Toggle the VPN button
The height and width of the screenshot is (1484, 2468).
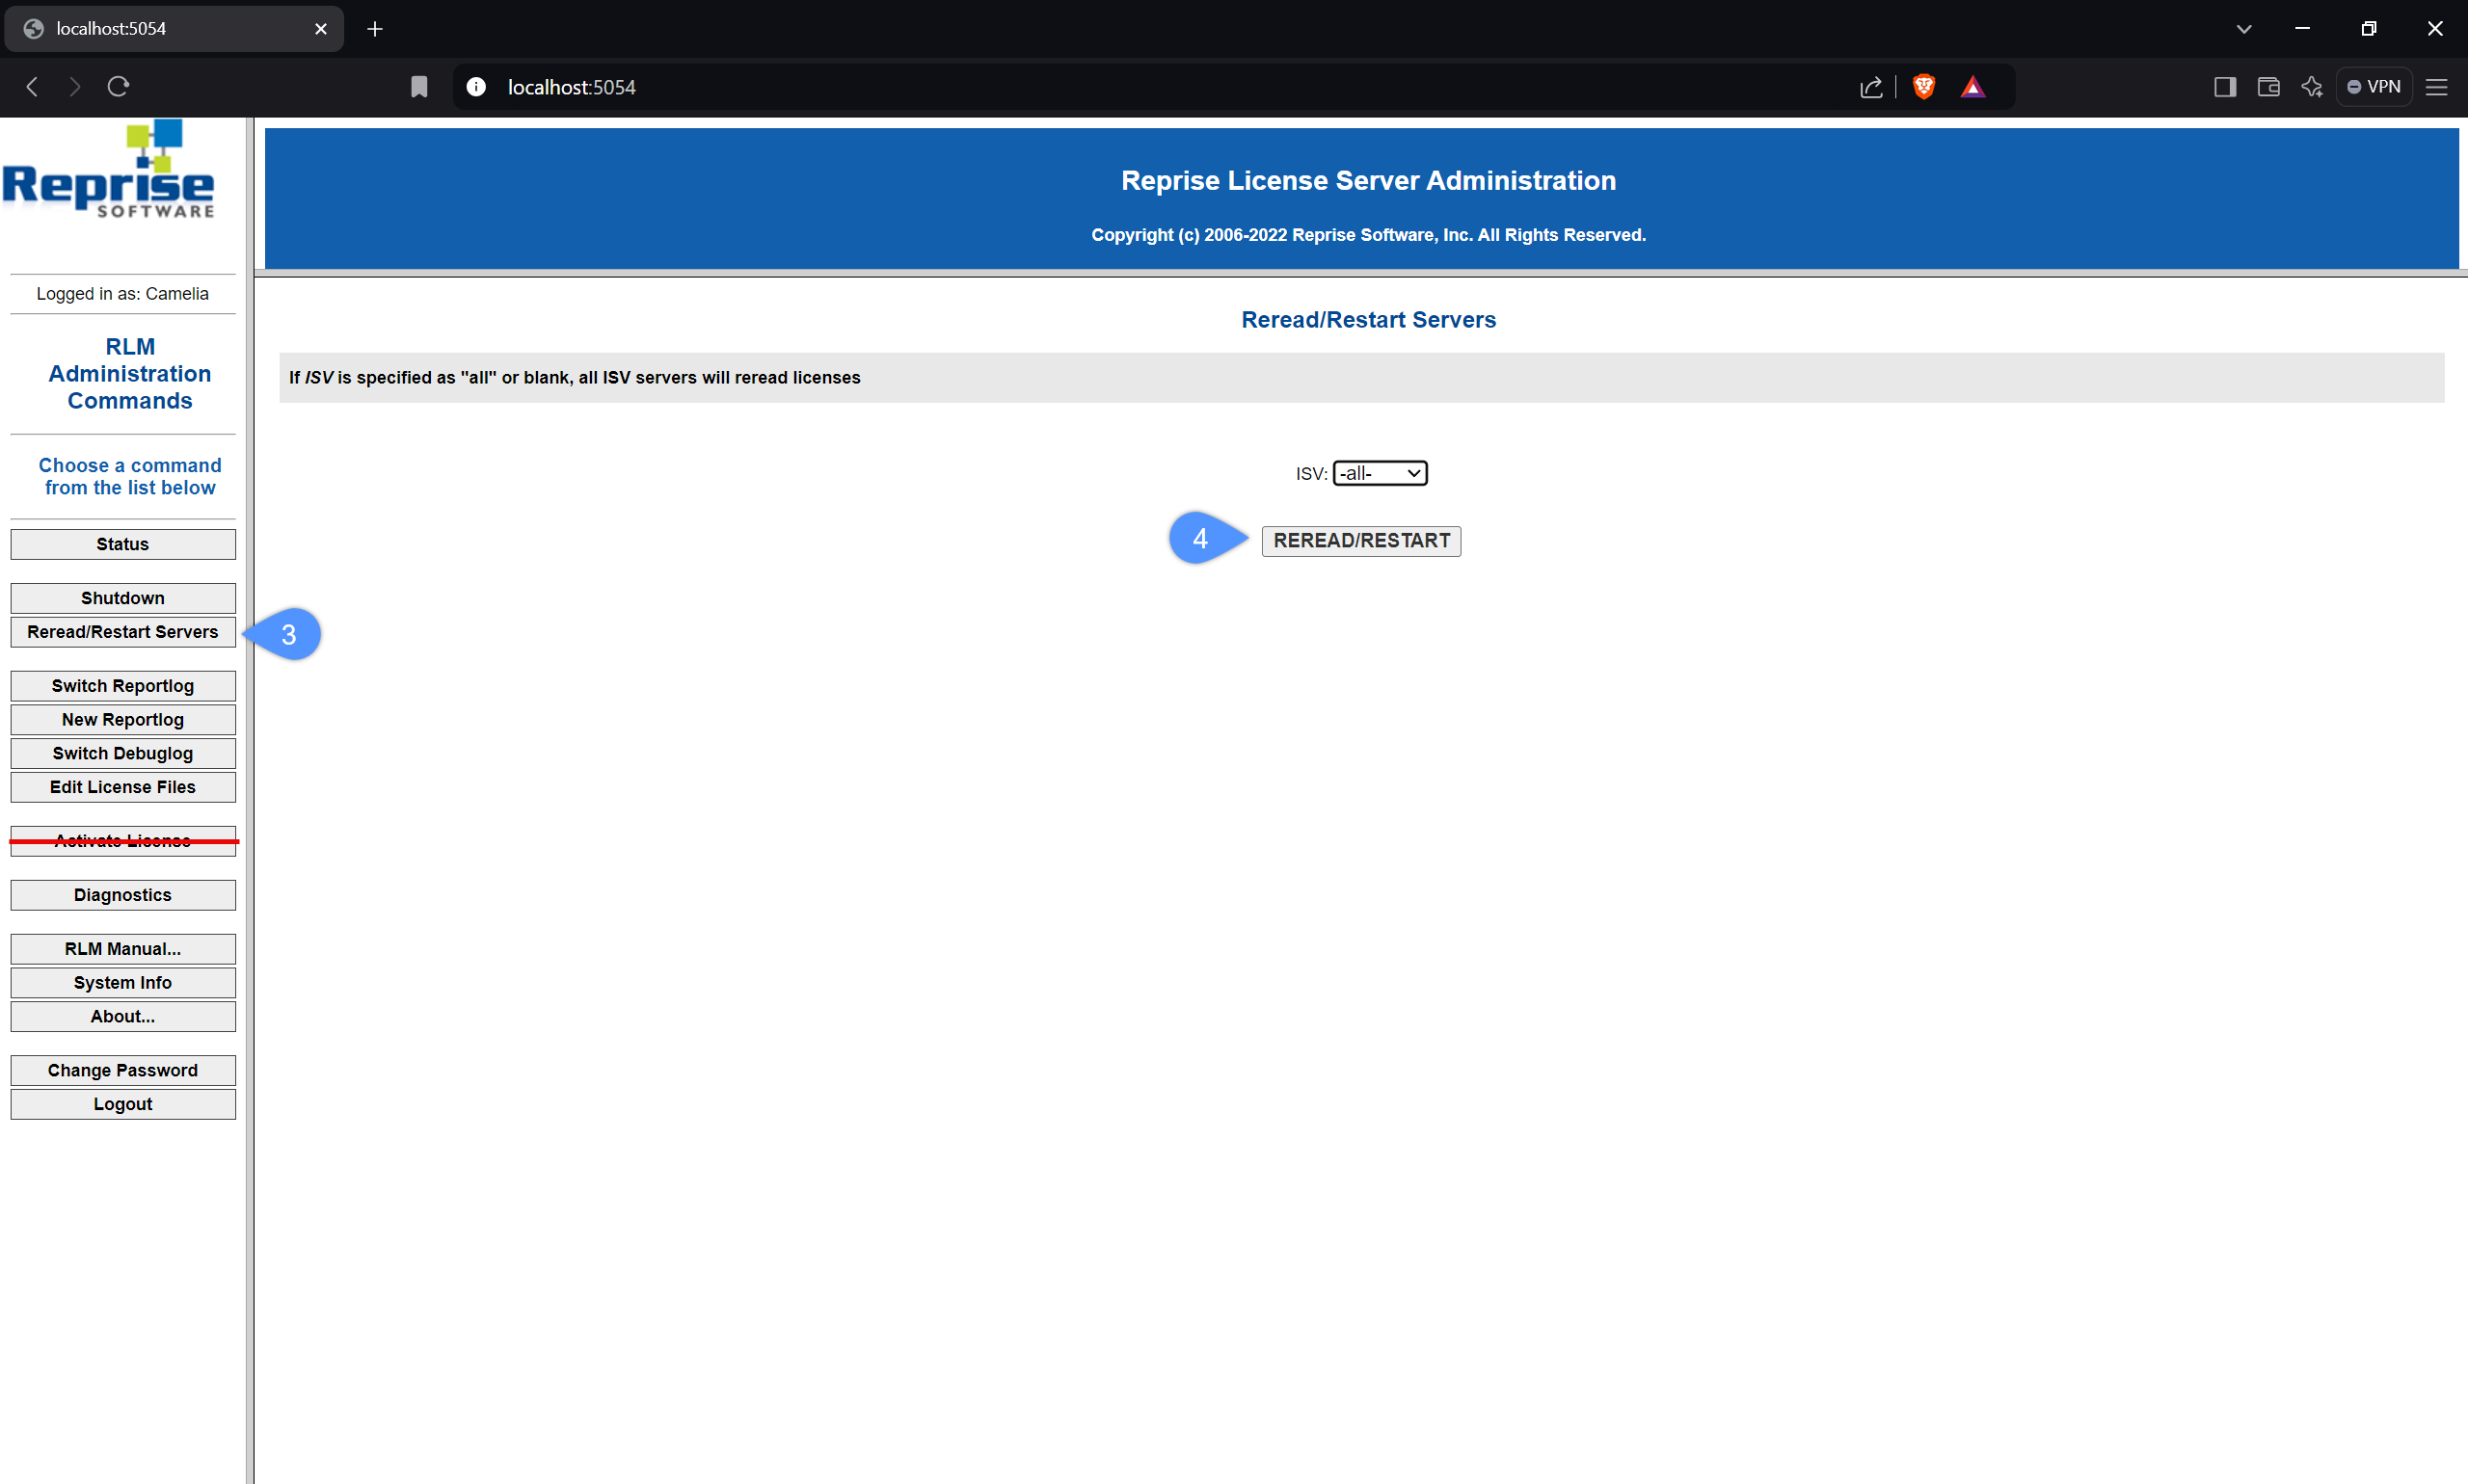coord(2374,87)
